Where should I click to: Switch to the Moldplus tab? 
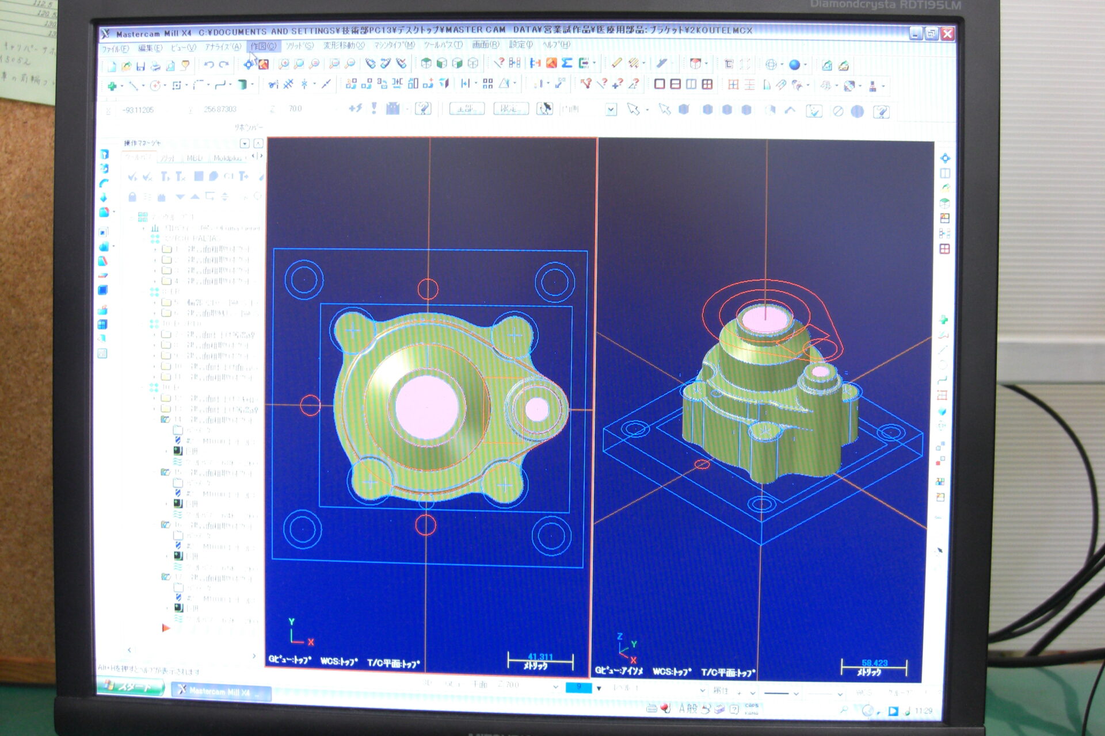pos(228,158)
